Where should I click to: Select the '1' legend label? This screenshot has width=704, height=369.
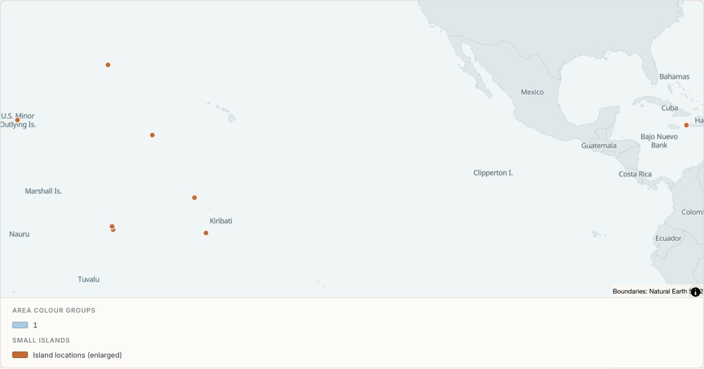(x=35, y=325)
